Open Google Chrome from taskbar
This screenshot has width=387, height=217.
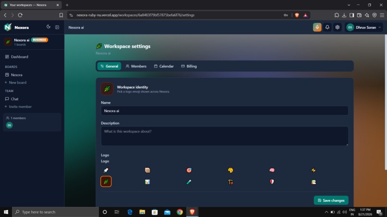coord(180,212)
